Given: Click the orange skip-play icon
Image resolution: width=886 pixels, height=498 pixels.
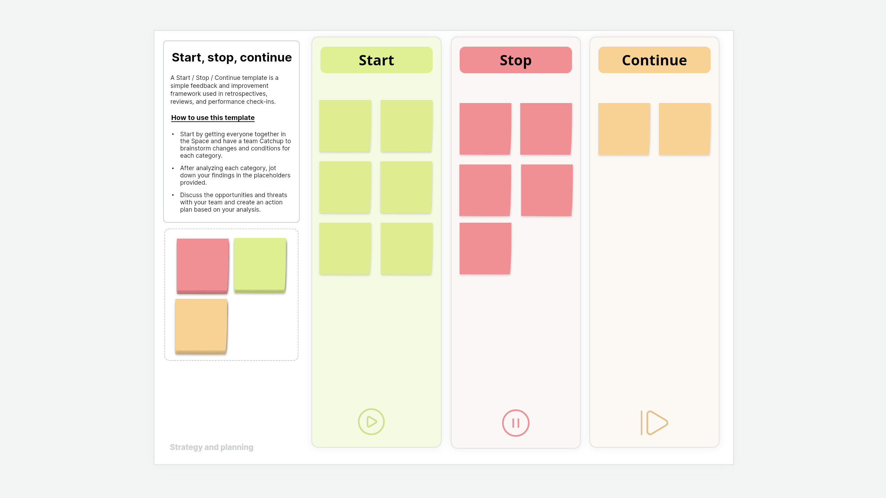Looking at the screenshot, I should 654,423.
